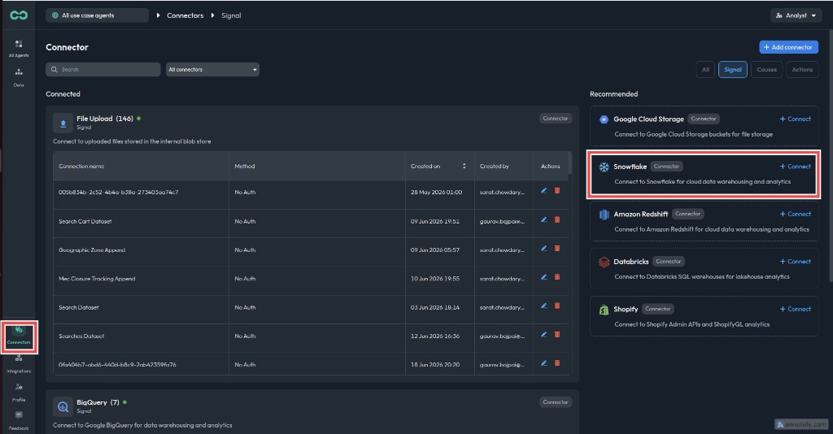The width and height of the screenshot is (833, 434).
Task: Open All Agents in the sidebar
Action: tap(19, 48)
